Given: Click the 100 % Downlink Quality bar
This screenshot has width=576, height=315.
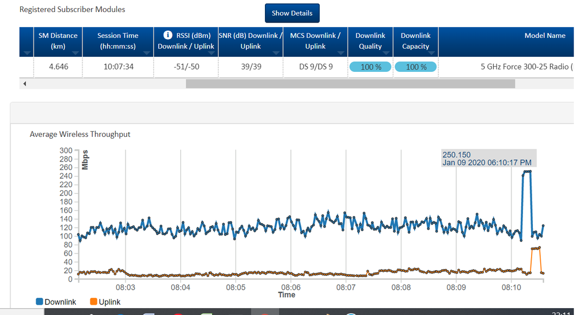Looking at the screenshot, I should pyautogui.click(x=370, y=67).
